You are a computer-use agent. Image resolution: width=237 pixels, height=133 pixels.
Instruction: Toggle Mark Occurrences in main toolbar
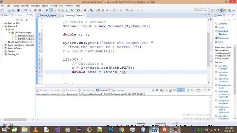(51, 10)
